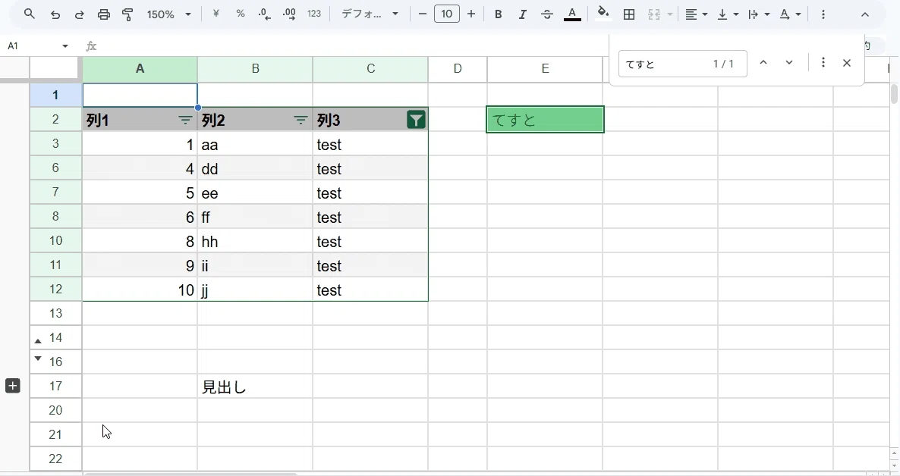Open text wrapping dropdown
Image resolution: width=900 pixels, height=476 pixels.
coord(758,14)
